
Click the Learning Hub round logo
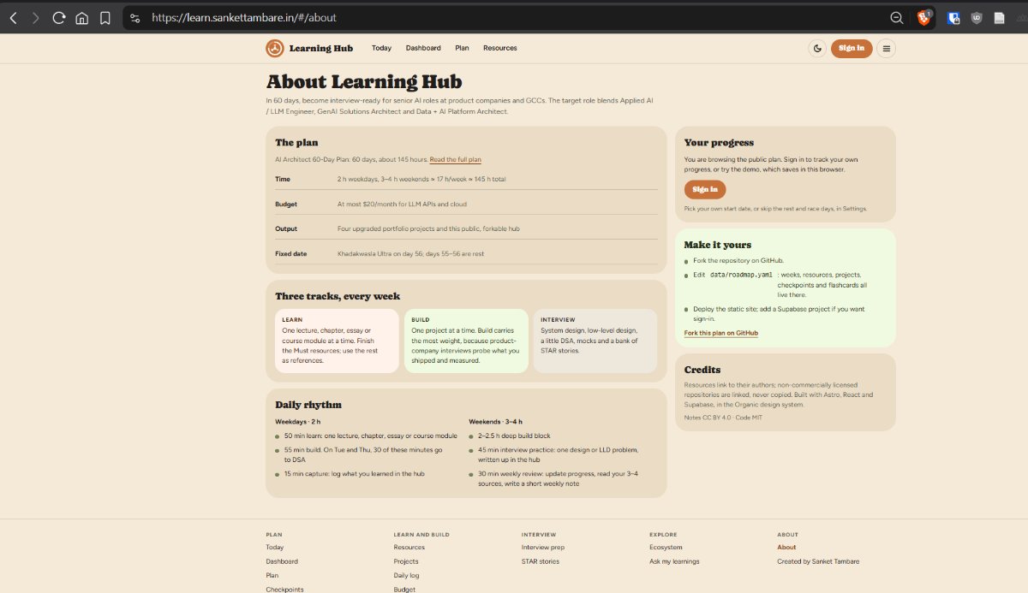click(274, 48)
